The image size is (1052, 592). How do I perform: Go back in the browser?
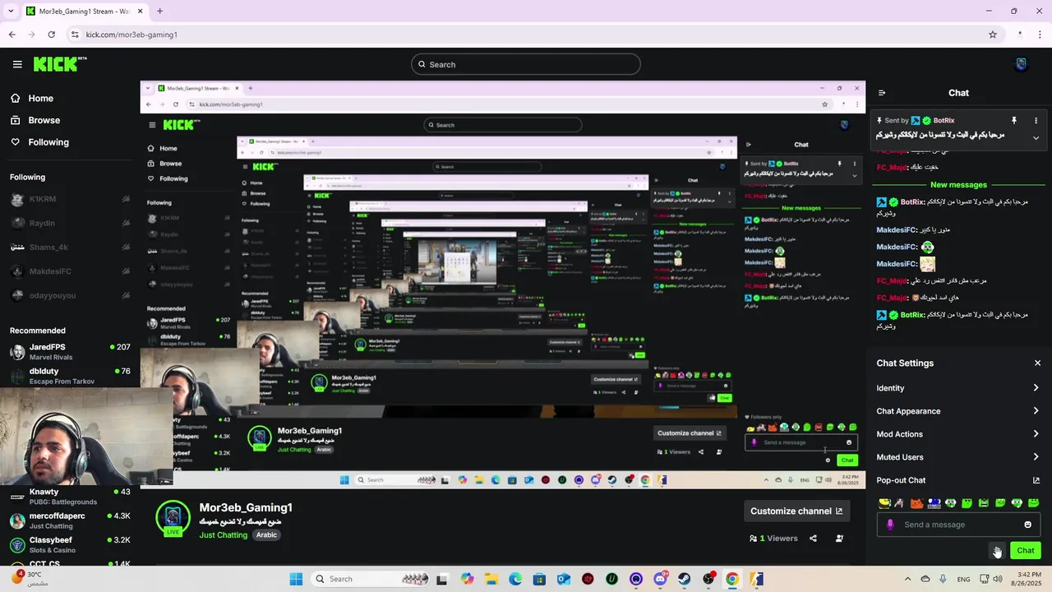point(12,35)
